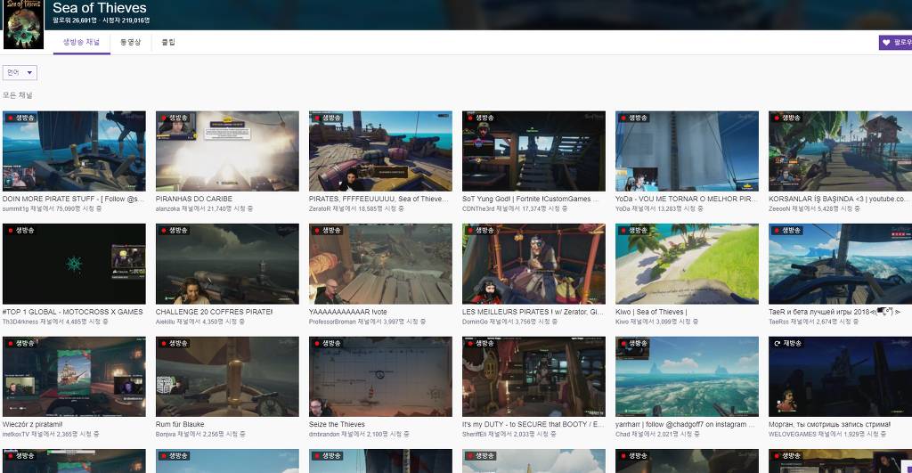
Task: Open the Bonjwa channel line under the title
Action: point(200,434)
